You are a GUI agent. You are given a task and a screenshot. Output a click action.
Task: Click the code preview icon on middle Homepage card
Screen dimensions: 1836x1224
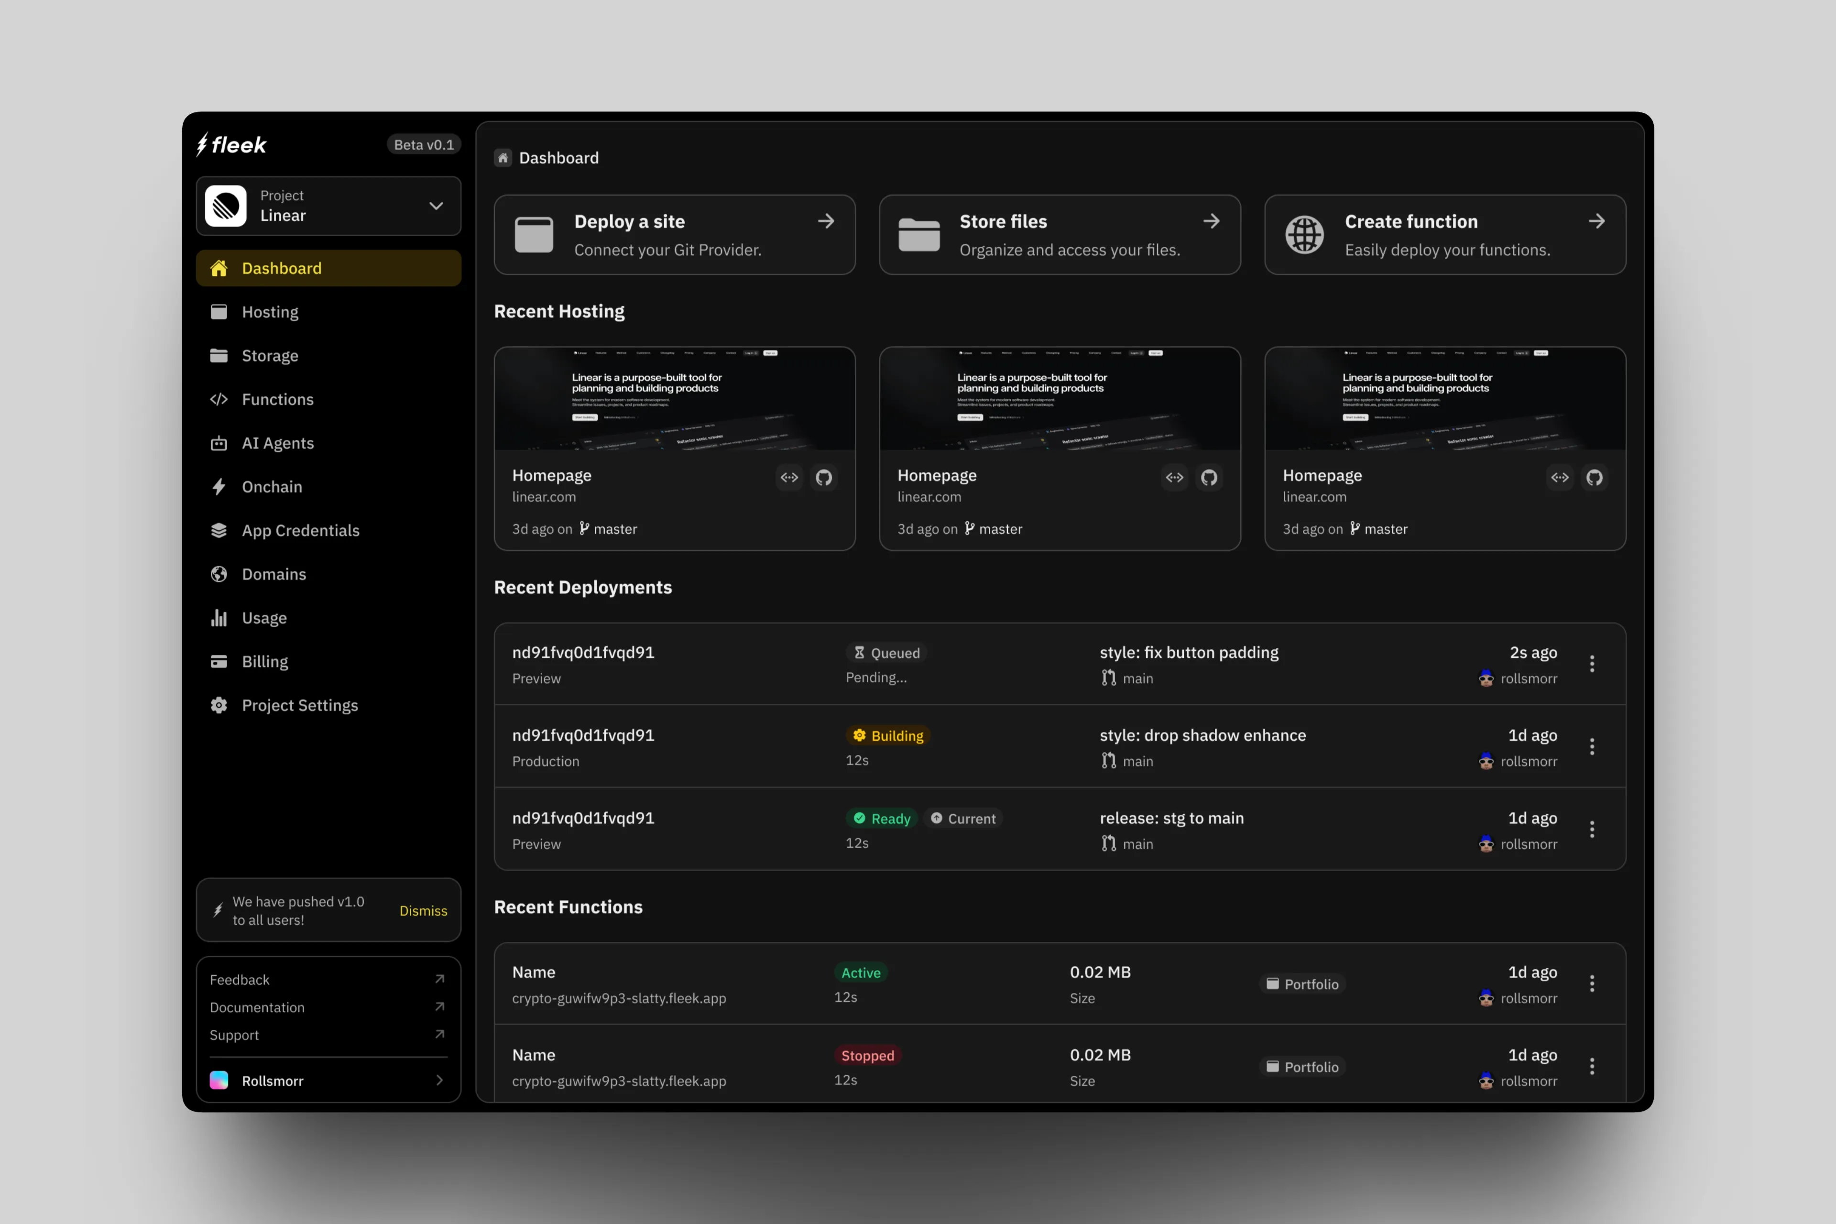click(1174, 477)
